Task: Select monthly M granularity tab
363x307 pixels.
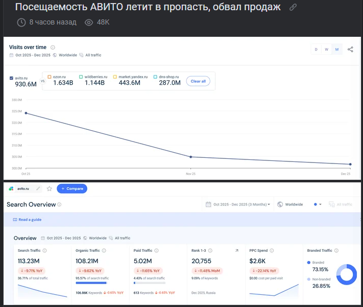Action: [337, 50]
